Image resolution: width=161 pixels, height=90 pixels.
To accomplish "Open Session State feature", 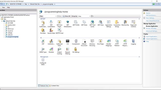I will 51,31.
